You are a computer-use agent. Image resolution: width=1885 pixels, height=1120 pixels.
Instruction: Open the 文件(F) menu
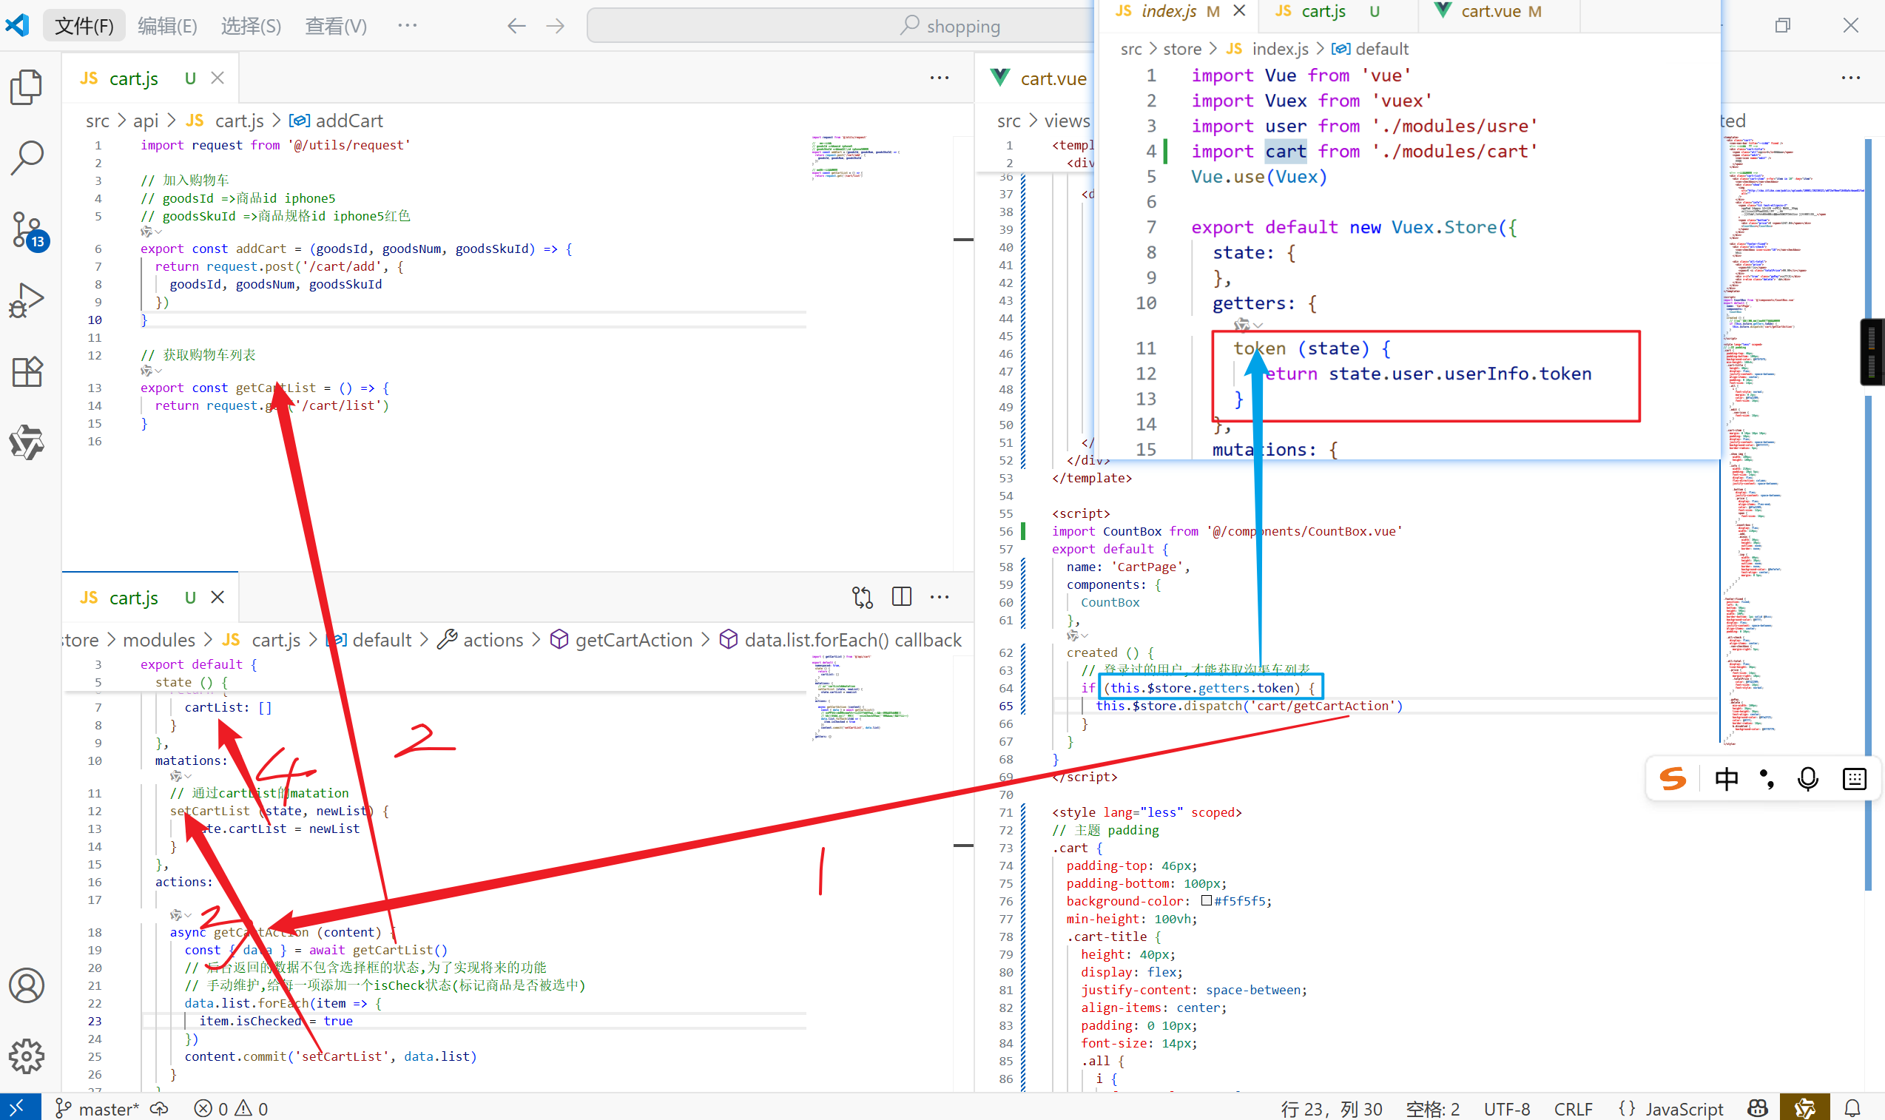84,26
